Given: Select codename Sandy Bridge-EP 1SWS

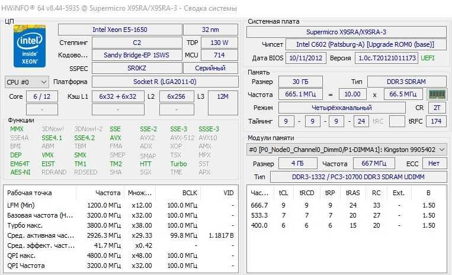Looking at the screenshot, I should (137, 55).
